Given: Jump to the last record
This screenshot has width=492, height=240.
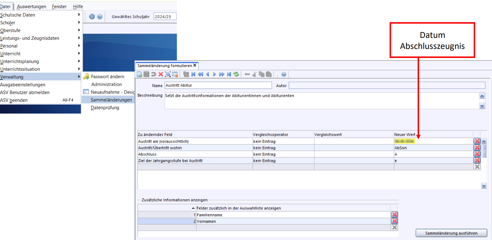Looking at the screenshot, I should (x=229, y=74).
